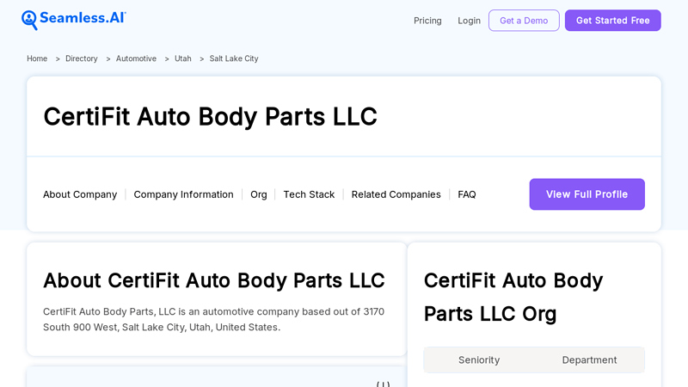Jump to About Company section

pyautogui.click(x=80, y=194)
